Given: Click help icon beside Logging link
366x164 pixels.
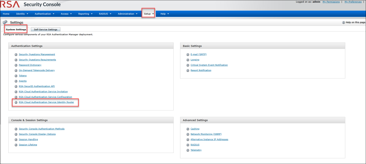Looking at the screenshot, I should [188, 60].
